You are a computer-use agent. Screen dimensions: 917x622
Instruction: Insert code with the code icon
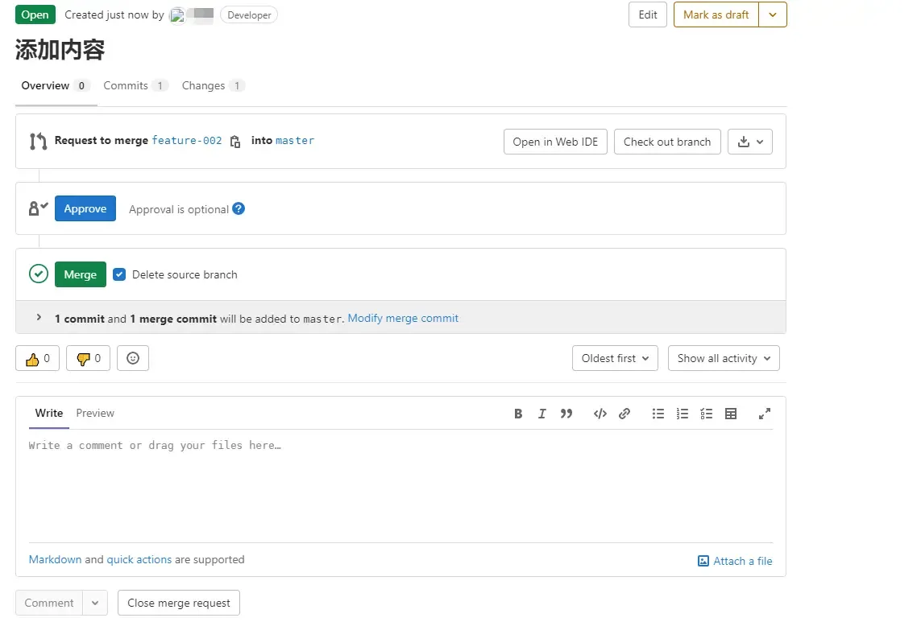(x=600, y=414)
